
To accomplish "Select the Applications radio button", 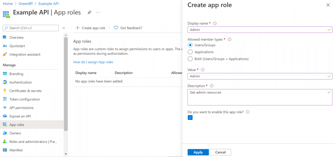I will tap(190, 52).
